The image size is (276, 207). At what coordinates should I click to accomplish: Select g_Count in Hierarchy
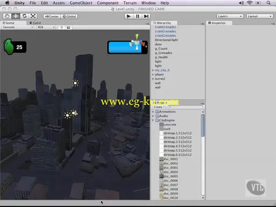(161, 49)
